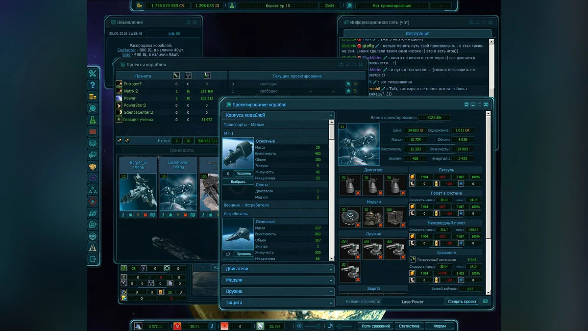This screenshot has width=588, height=331.
Task: Remove the first engine from Двигатели slots
Action: pyautogui.click(x=358, y=193)
